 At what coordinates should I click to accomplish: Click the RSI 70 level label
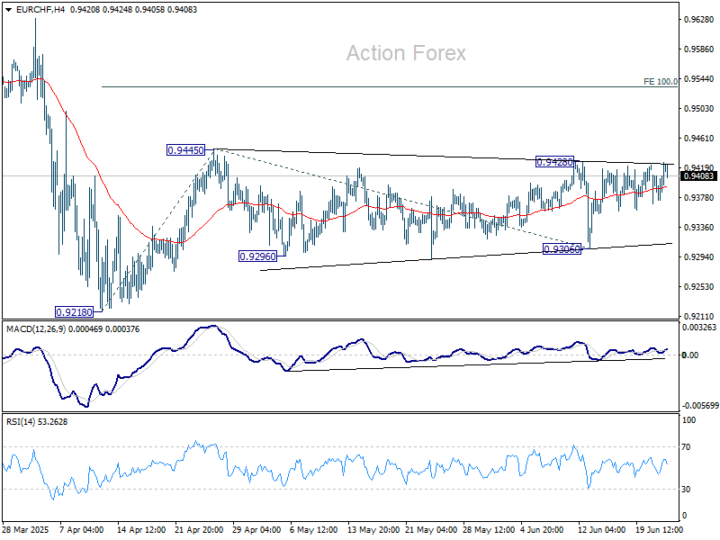coord(686,446)
